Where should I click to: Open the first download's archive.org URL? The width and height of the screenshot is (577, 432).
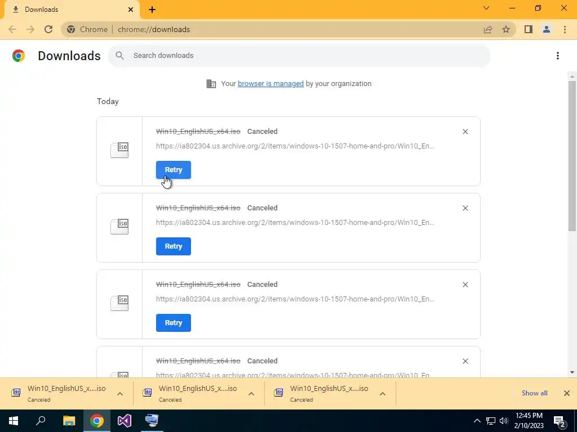pos(295,146)
